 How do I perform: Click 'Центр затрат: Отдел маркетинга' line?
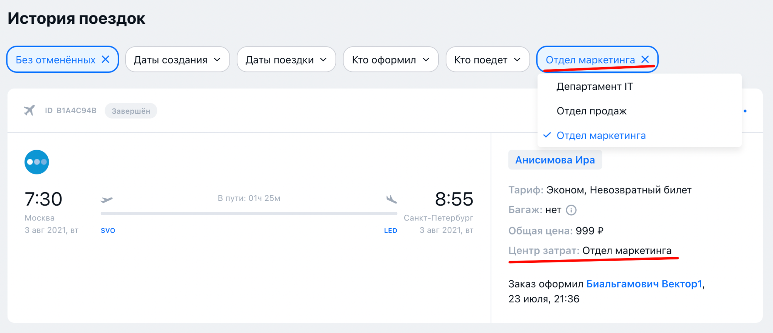pos(590,251)
